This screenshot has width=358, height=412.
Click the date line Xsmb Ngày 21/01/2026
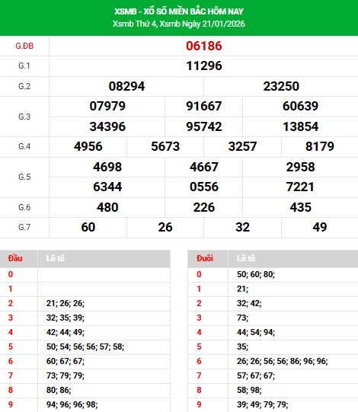coord(203,24)
